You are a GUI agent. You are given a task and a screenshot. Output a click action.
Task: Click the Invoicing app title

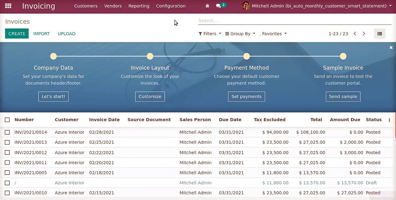tap(38, 6)
